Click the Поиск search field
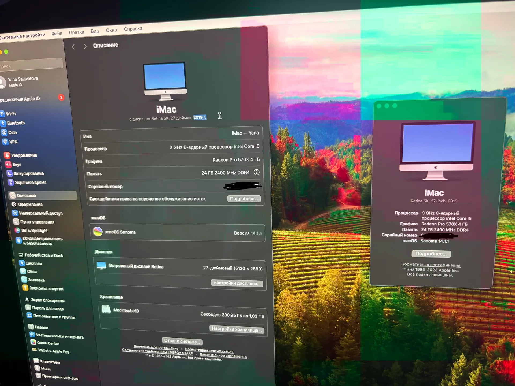 coord(31,65)
